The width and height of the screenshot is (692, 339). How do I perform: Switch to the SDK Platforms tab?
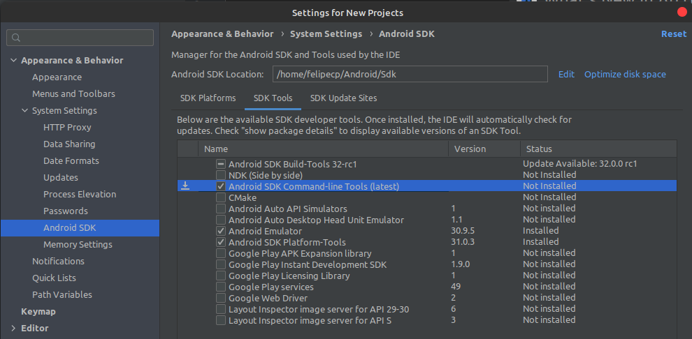coord(208,98)
